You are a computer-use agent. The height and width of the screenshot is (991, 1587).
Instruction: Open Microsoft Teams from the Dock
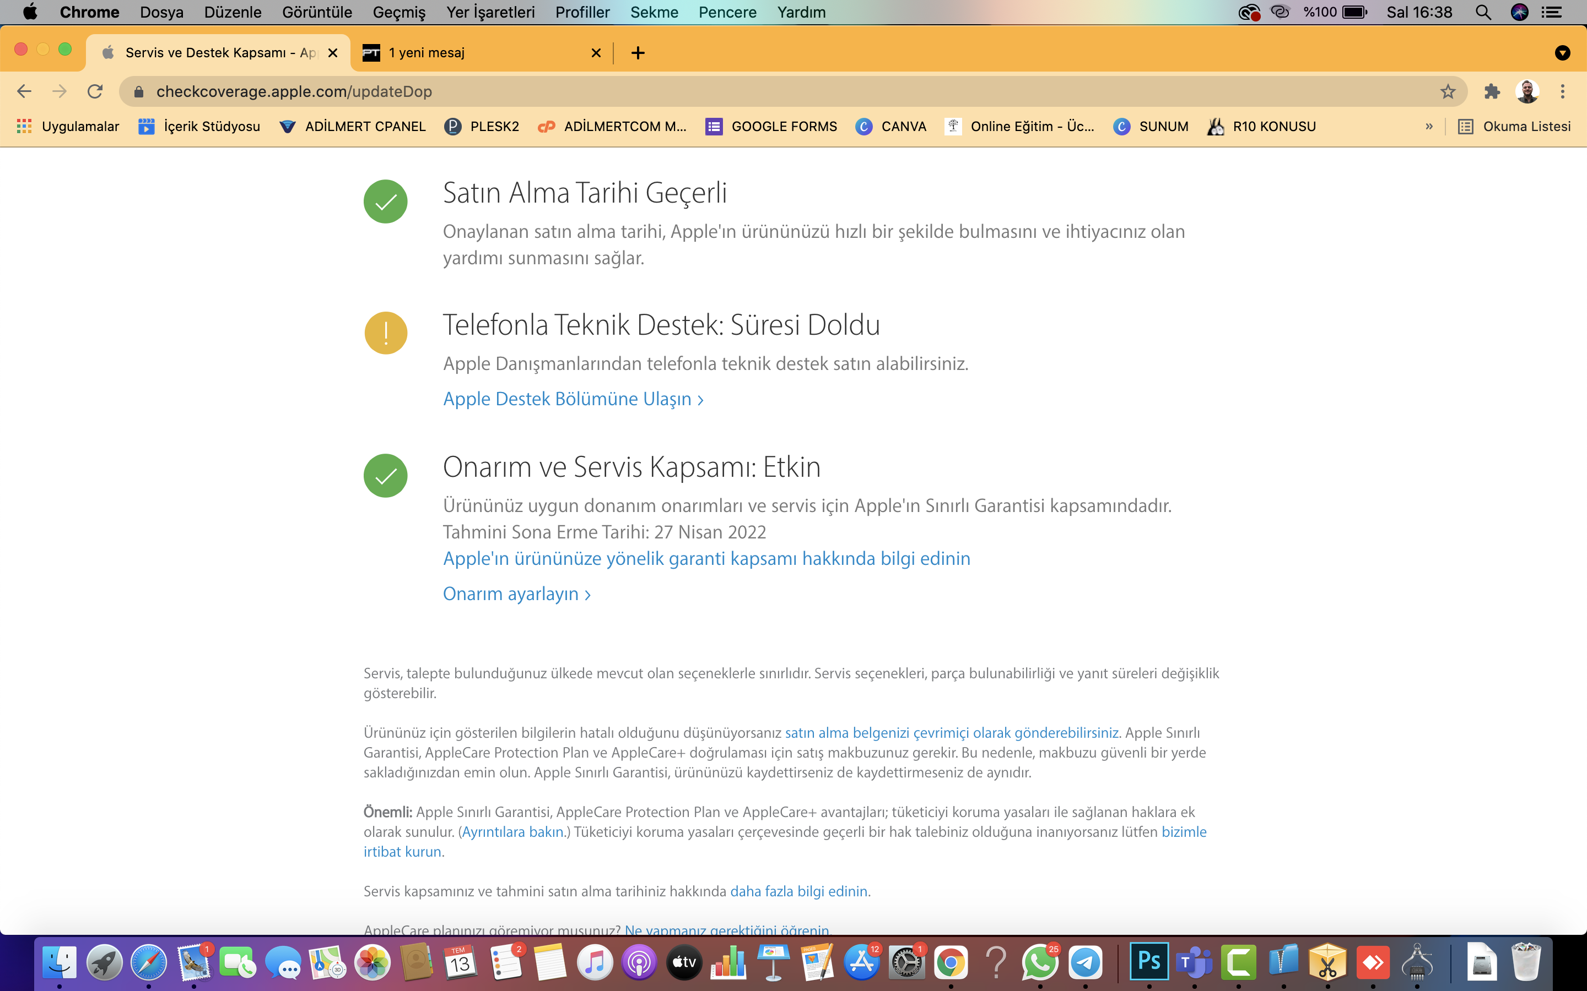pos(1194,963)
